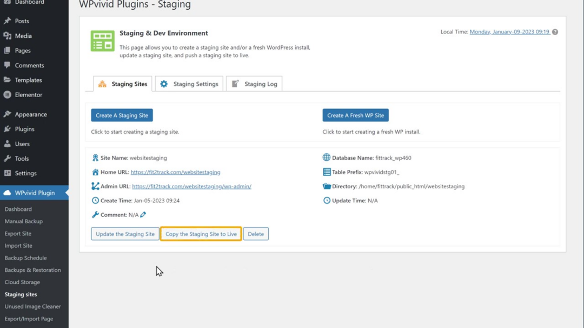Open the Staging Settings tab
The width and height of the screenshot is (584, 328).
[188, 84]
